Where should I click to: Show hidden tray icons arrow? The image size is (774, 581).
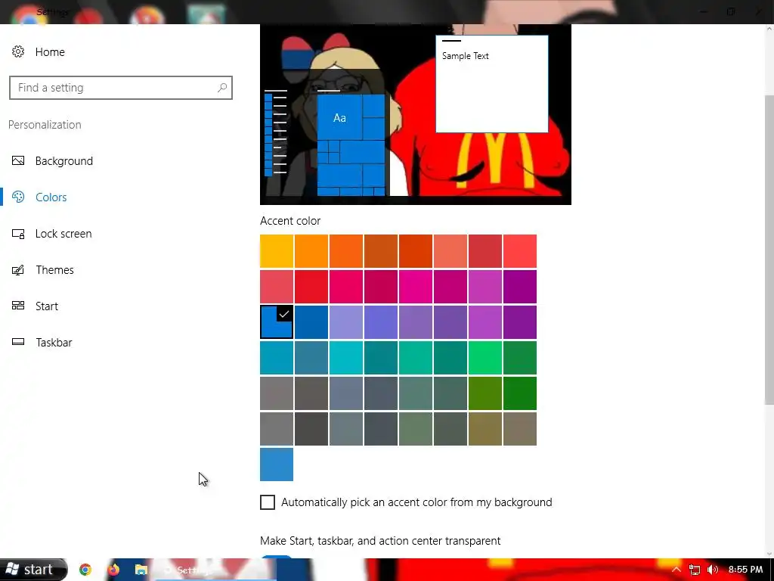tap(676, 570)
